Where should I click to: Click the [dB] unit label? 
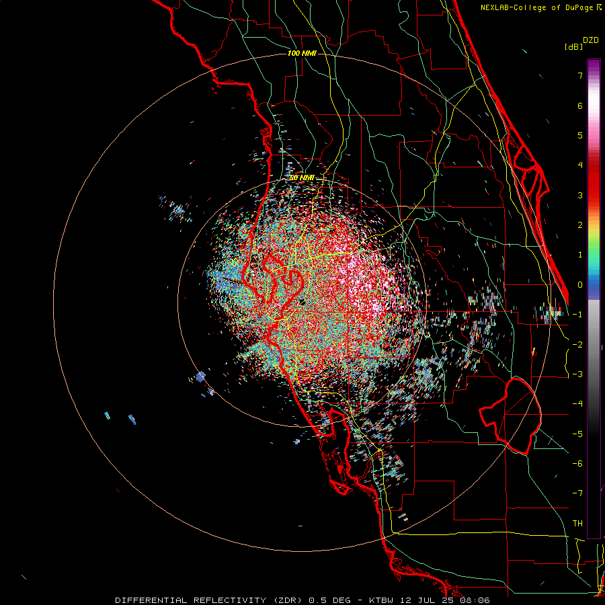pos(574,46)
